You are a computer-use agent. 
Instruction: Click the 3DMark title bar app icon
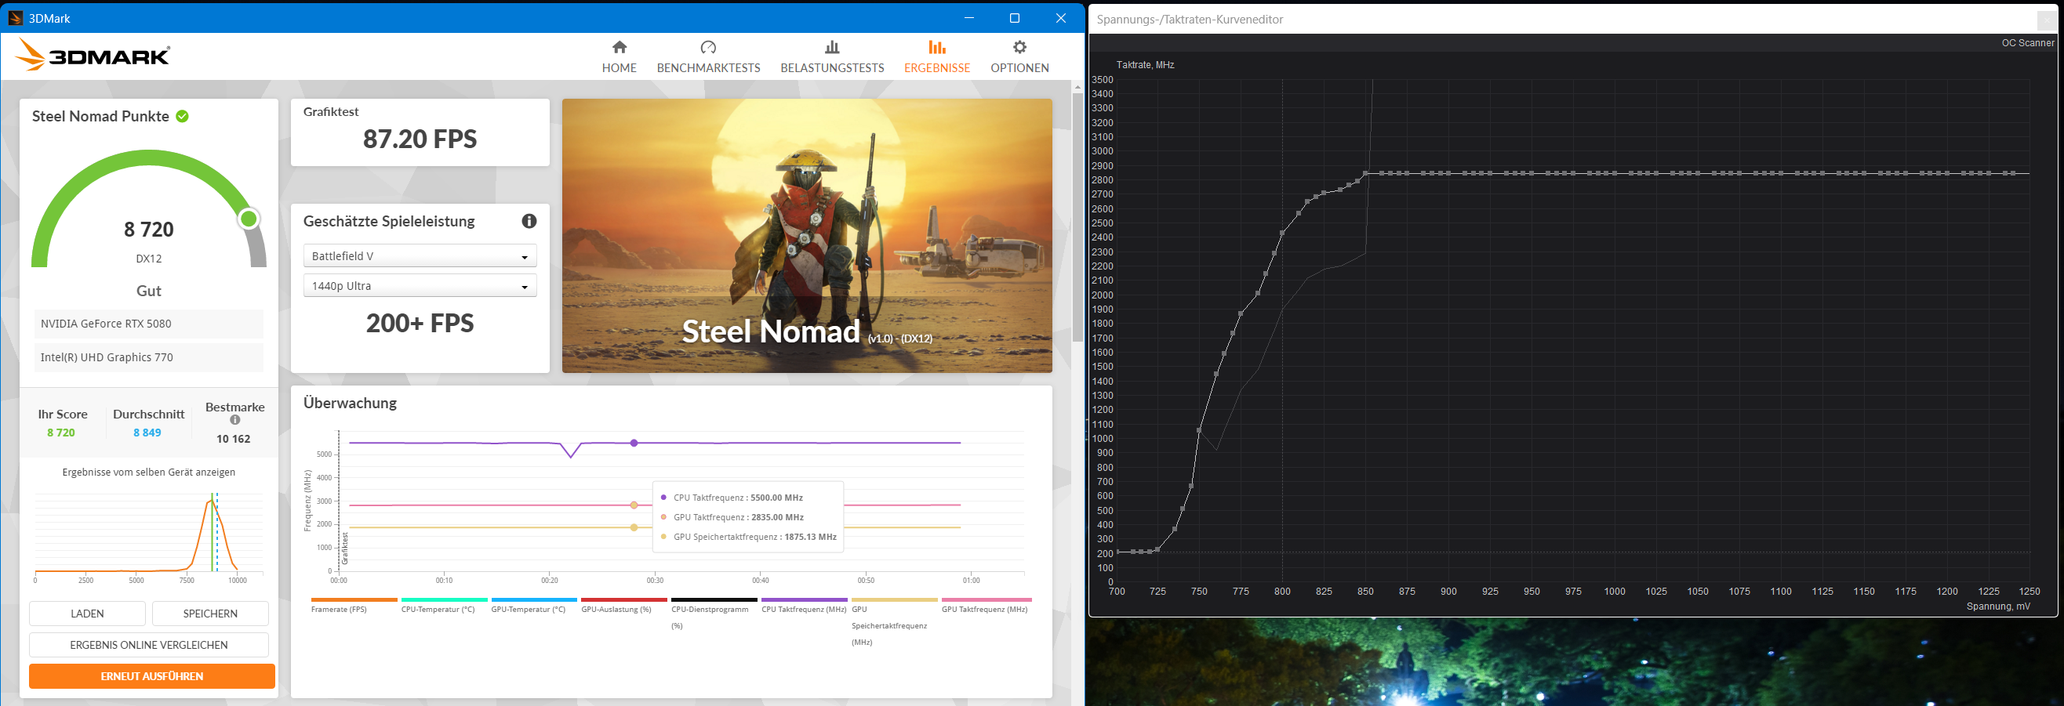tap(15, 17)
